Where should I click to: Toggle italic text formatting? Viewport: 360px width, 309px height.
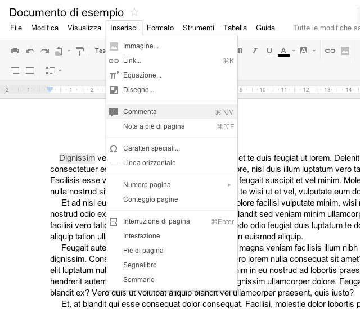[255, 51]
